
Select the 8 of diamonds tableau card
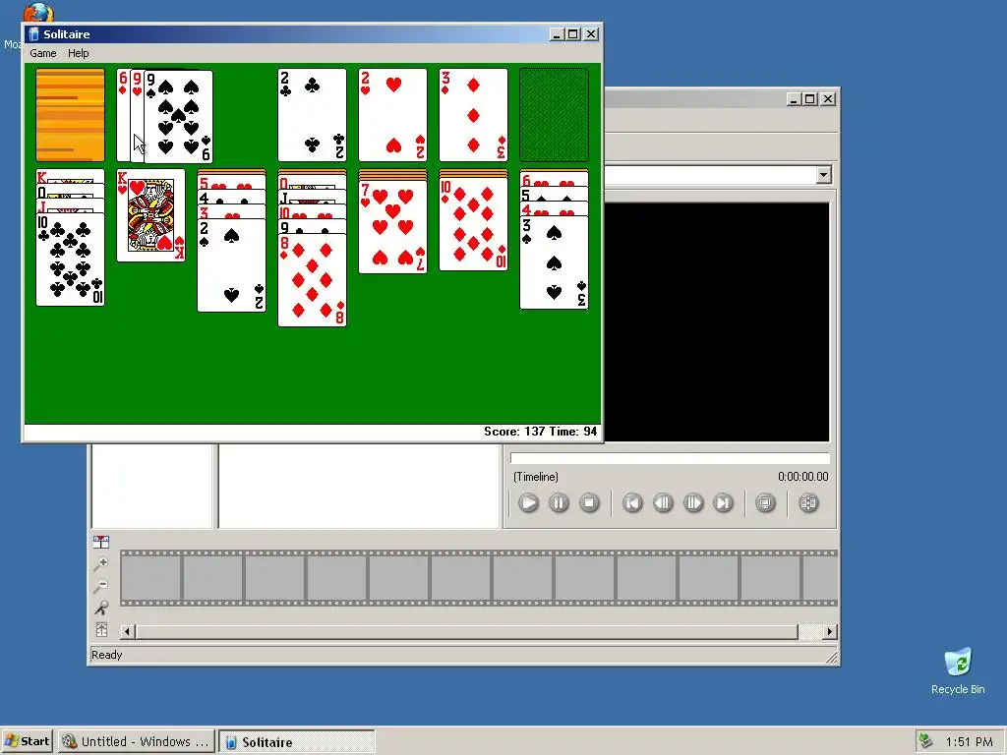(312, 280)
